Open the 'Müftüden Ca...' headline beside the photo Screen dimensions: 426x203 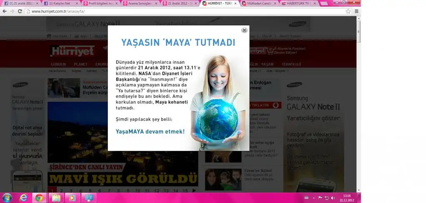click(x=96, y=90)
